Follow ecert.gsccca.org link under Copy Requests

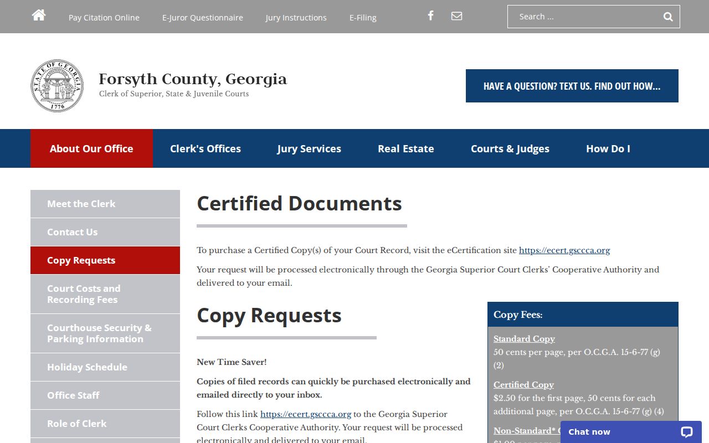pos(306,414)
